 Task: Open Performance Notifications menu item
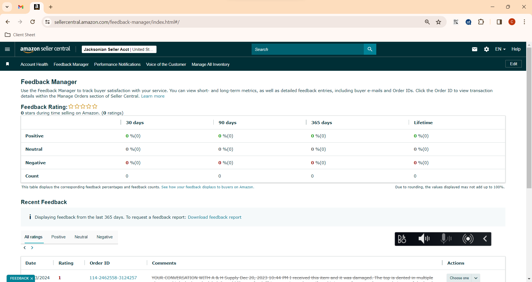pos(117,64)
